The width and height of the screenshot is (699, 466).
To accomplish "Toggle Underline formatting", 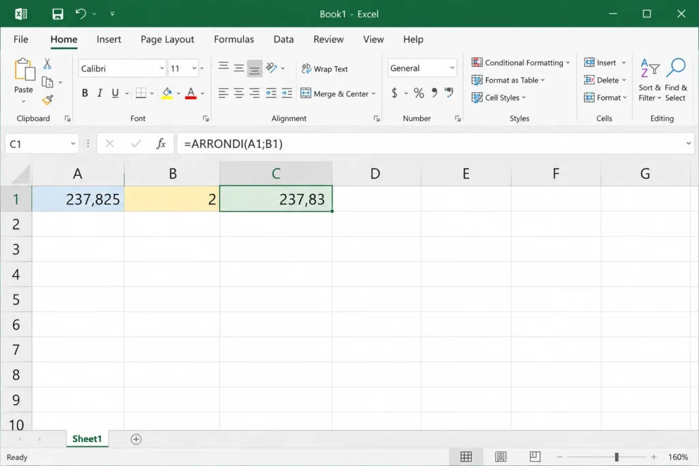I will [x=115, y=93].
